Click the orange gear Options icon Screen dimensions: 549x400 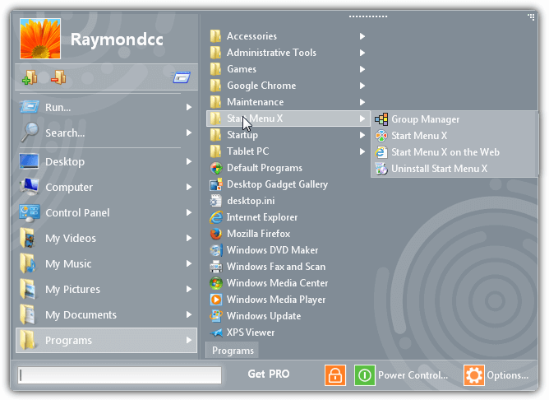pyautogui.click(x=473, y=374)
